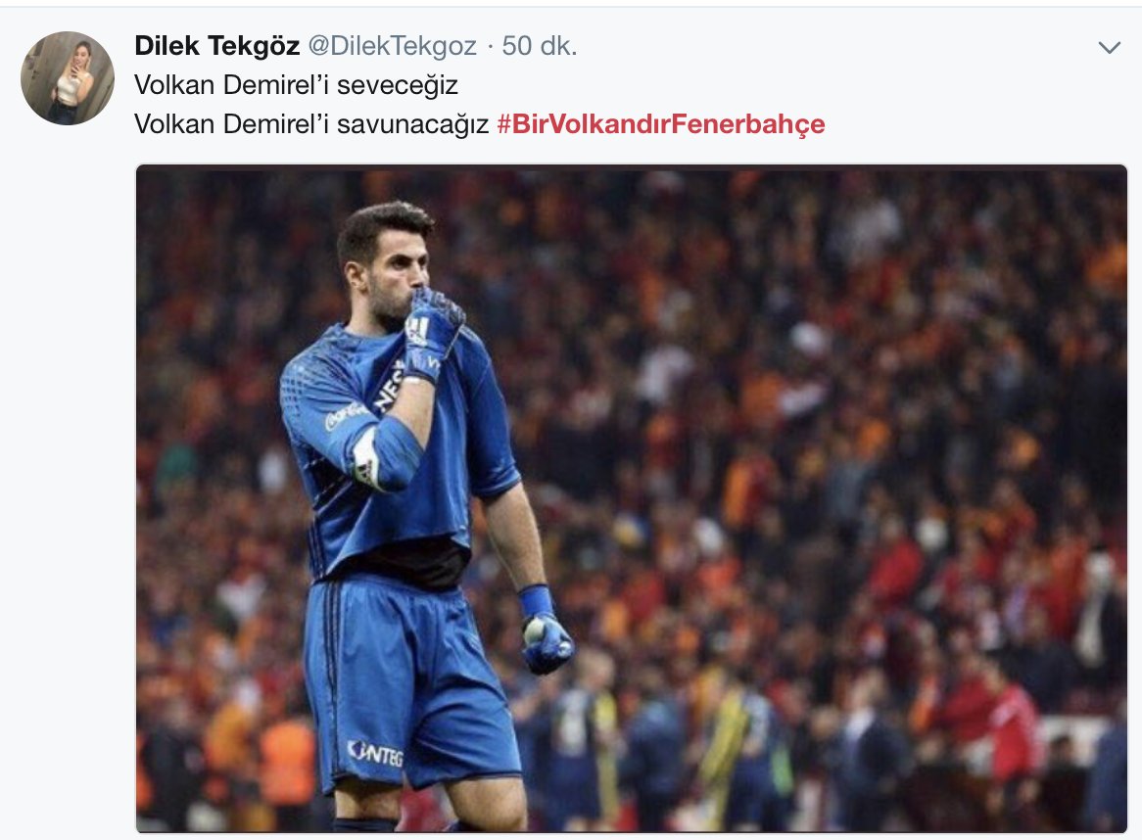Click the text 'Volkan Demirel'i savunacağız'
Viewport: 1142px width, 840px height.
(311, 123)
